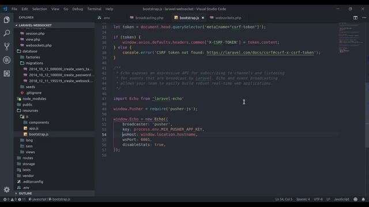
Task: Expand the routes folder
Action: pos(28,158)
